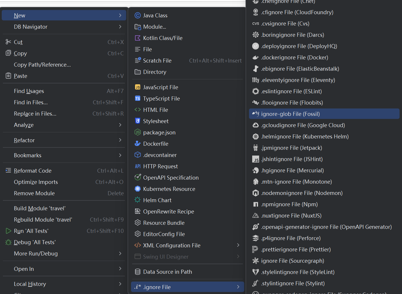The width and height of the screenshot is (402, 294).
Task: Click the Data Source in Path database icon
Action: (x=138, y=272)
